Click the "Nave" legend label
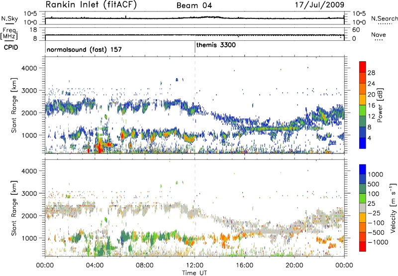The height and width of the screenshot is (276, 398). (x=379, y=35)
